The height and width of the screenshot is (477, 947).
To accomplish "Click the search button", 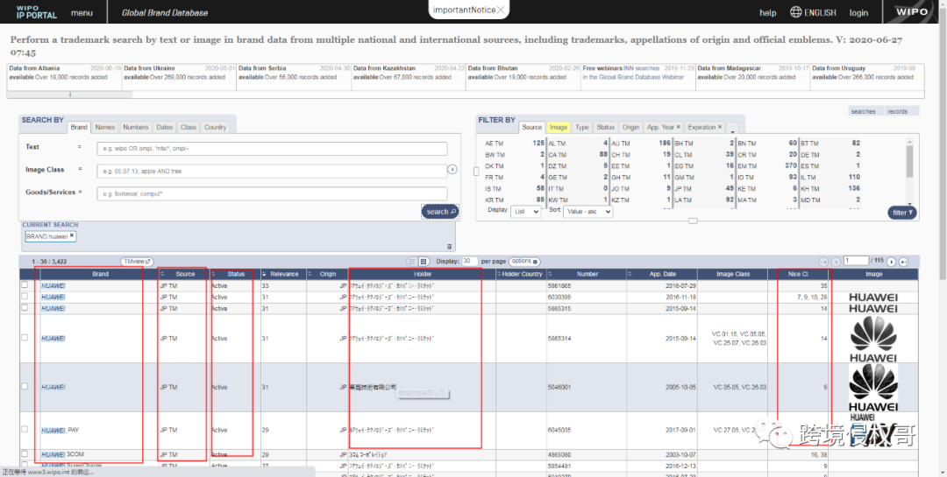I will [439, 212].
